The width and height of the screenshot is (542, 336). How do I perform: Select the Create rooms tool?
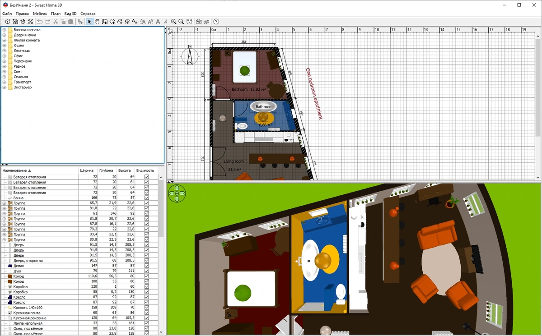pos(112,22)
